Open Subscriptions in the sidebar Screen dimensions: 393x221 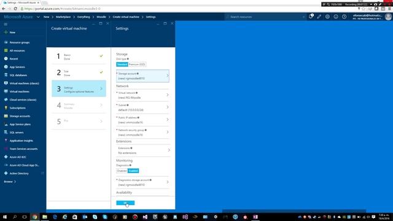point(18,108)
